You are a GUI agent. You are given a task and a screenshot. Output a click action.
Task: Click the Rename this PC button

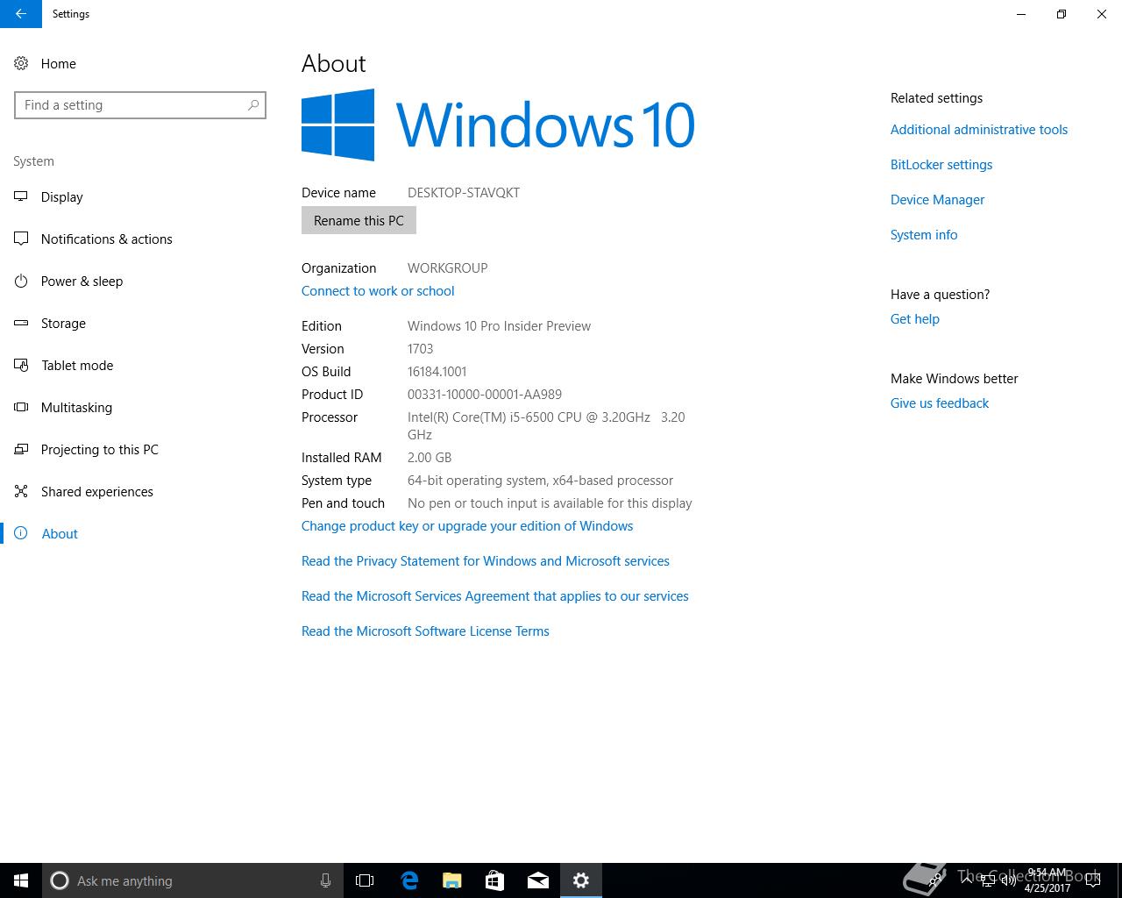(359, 221)
